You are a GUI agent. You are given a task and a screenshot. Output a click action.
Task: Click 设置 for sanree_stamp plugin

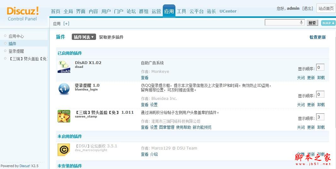tap(154, 127)
